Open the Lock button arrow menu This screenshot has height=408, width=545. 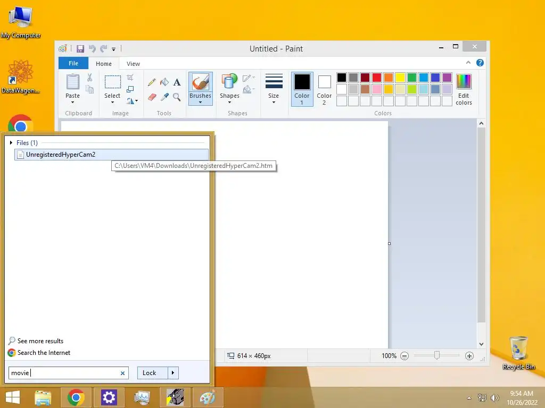click(173, 373)
